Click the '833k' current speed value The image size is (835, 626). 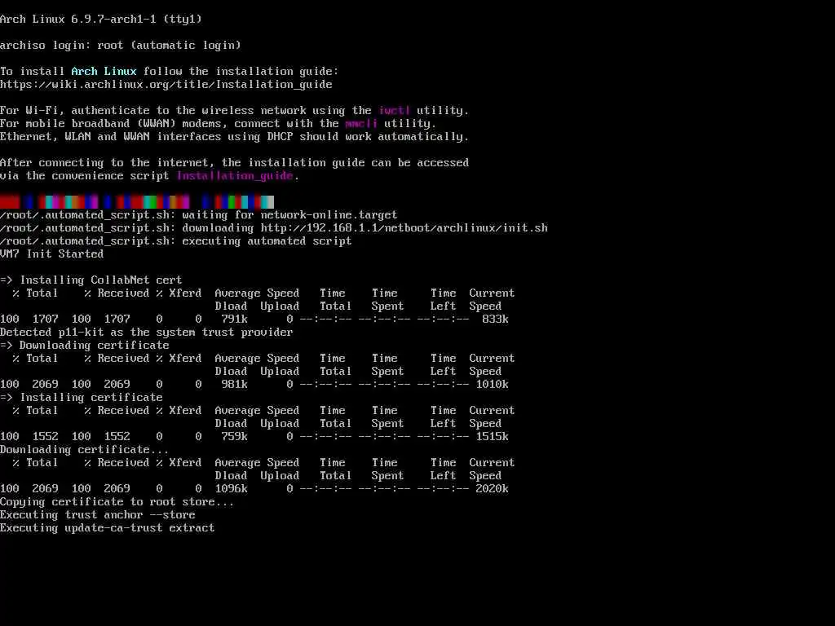495,320
